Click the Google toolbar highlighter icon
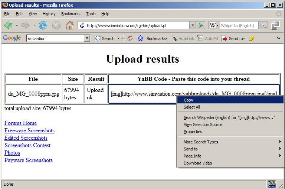285x189 pixels. pyautogui.click(x=251, y=38)
